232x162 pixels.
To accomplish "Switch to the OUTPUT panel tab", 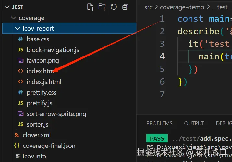I will click(194, 123).
